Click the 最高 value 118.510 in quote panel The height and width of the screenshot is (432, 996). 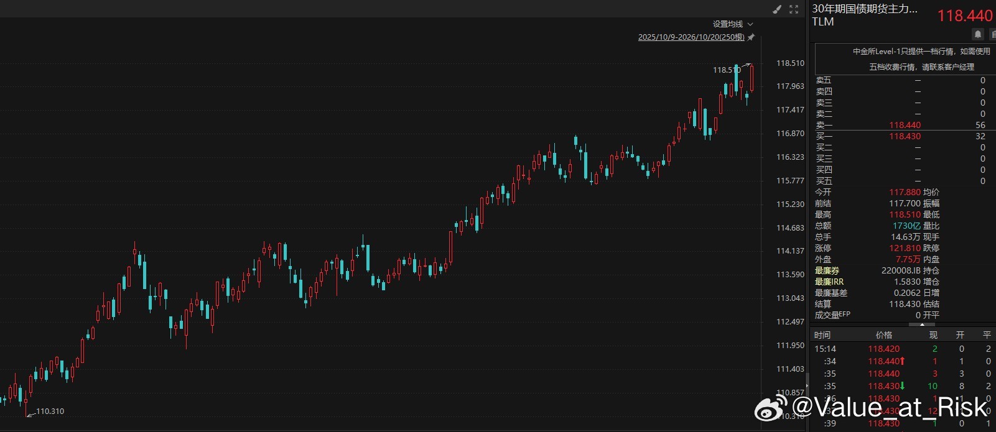pos(905,214)
